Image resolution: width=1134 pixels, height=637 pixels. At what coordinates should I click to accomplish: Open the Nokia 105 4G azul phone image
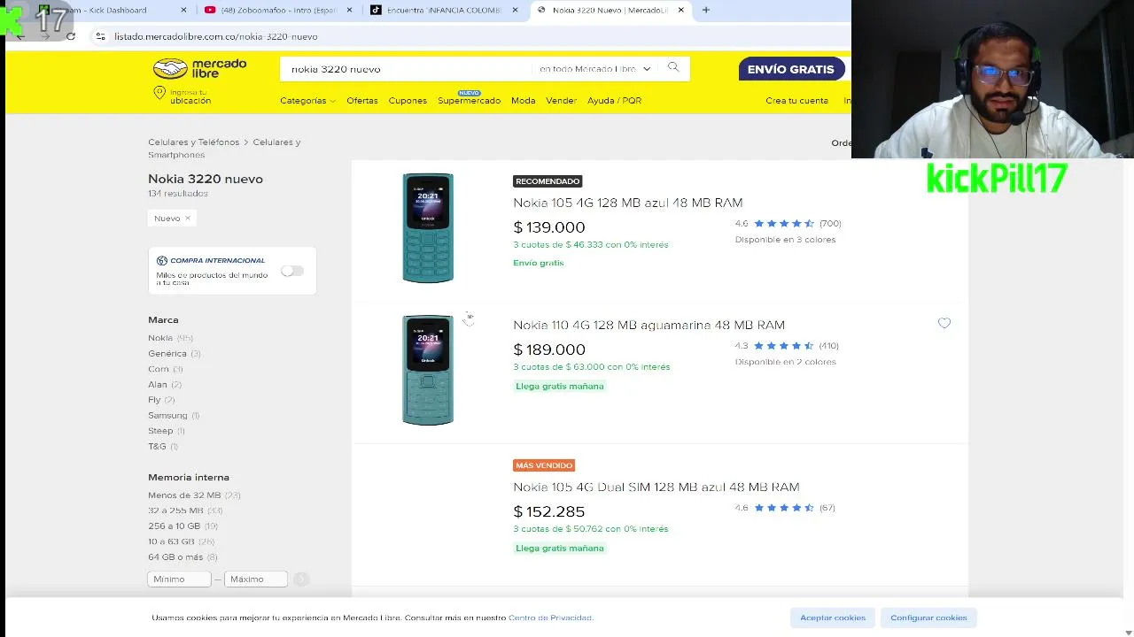[x=428, y=228]
